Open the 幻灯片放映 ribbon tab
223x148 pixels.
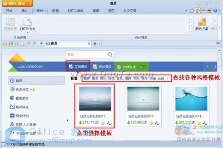(75, 11)
